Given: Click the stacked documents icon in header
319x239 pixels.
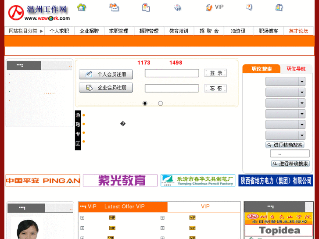Looking at the screenshot, I should point(146,7).
